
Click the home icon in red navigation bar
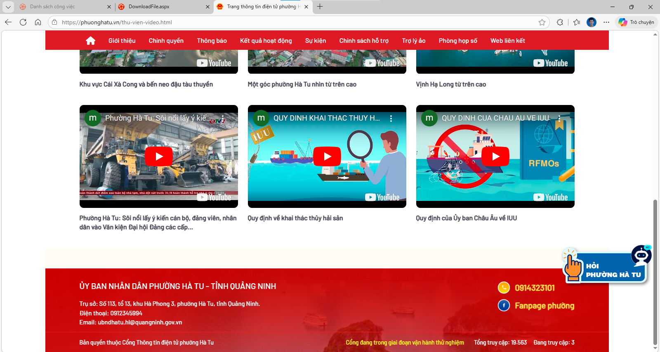pos(90,40)
